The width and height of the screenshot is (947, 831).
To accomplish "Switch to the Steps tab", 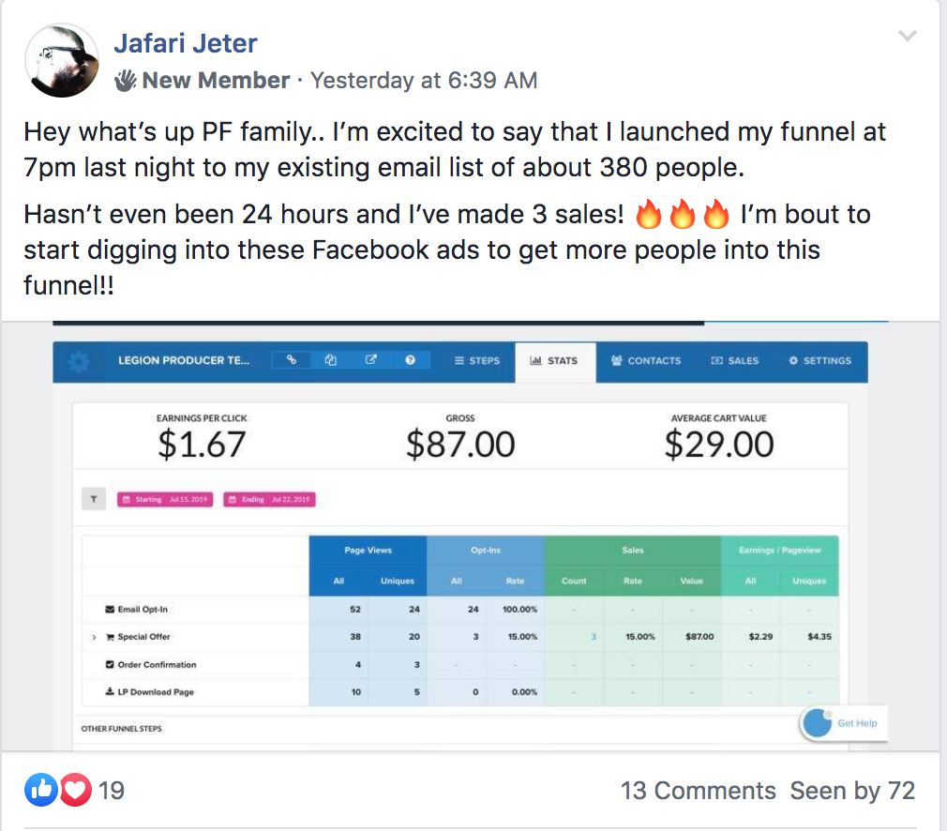I will (x=476, y=360).
